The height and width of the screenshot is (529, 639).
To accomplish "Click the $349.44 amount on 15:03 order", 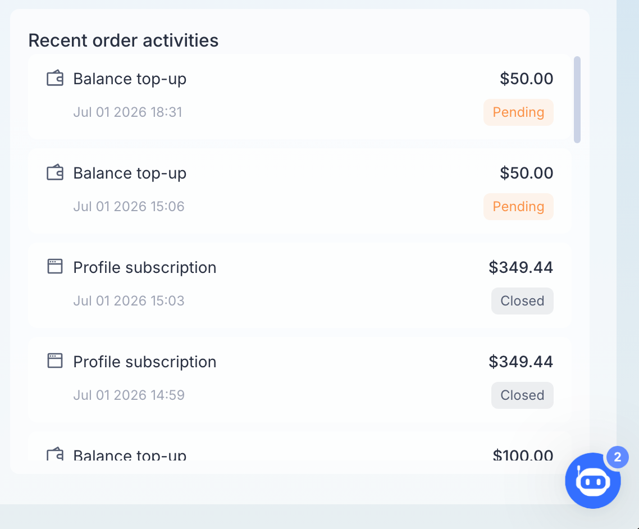I will pos(521,267).
